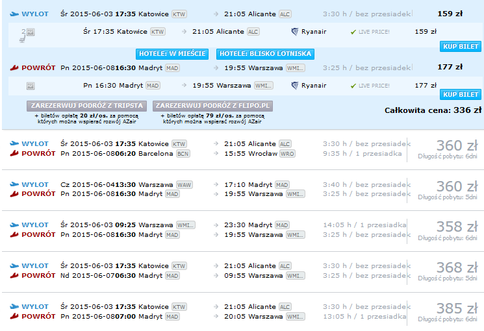This screenshot has width=484, height=331.
Task: Click the image thumbnail icon in return flight detail
Action: (31, 86)
